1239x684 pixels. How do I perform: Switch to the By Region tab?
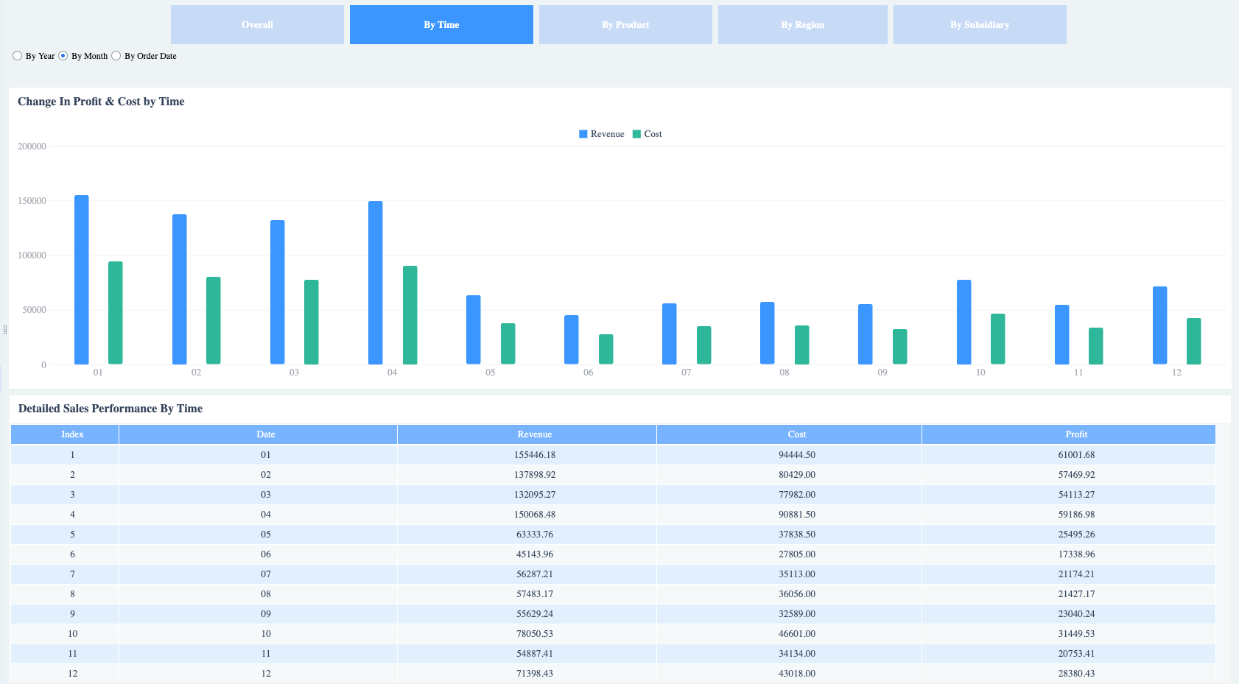tap(802, 24)
